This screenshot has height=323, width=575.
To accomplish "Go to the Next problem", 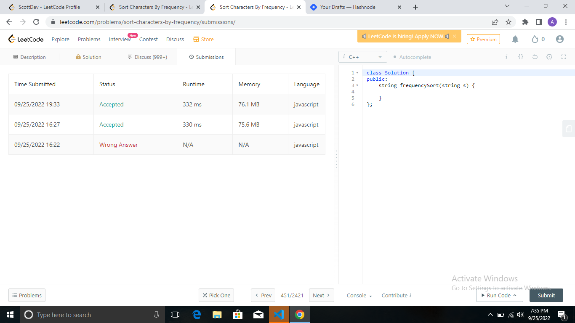I will [322, 295].
